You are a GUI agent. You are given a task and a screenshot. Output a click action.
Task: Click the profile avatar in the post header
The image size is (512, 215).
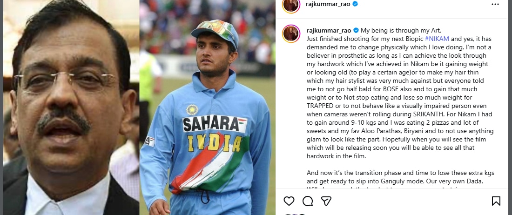click(291, 4)
